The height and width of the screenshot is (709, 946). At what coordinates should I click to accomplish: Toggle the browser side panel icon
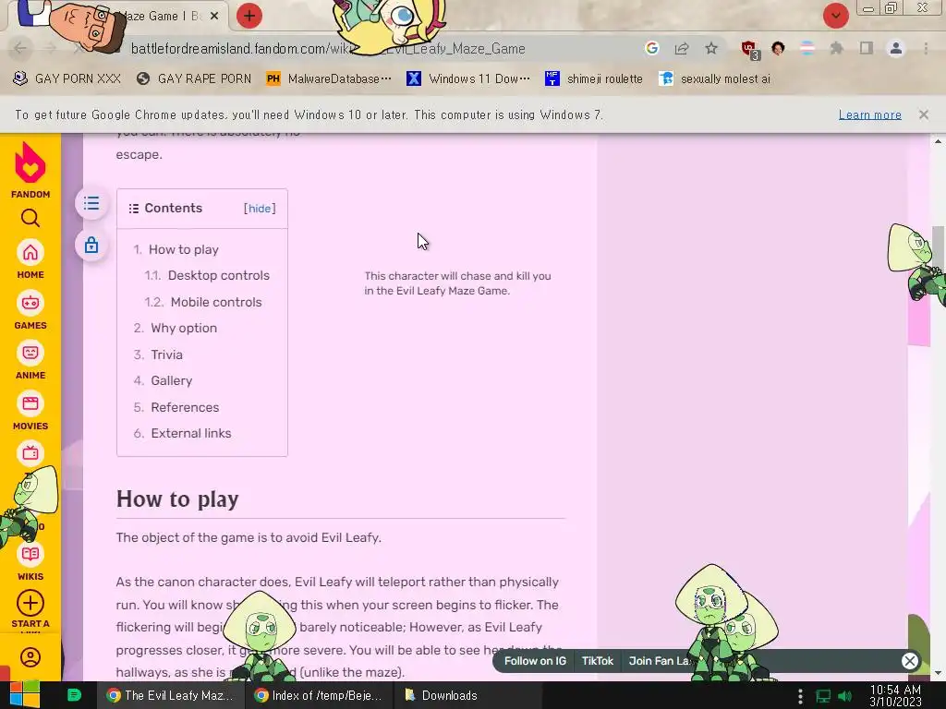tap(867, 48)
